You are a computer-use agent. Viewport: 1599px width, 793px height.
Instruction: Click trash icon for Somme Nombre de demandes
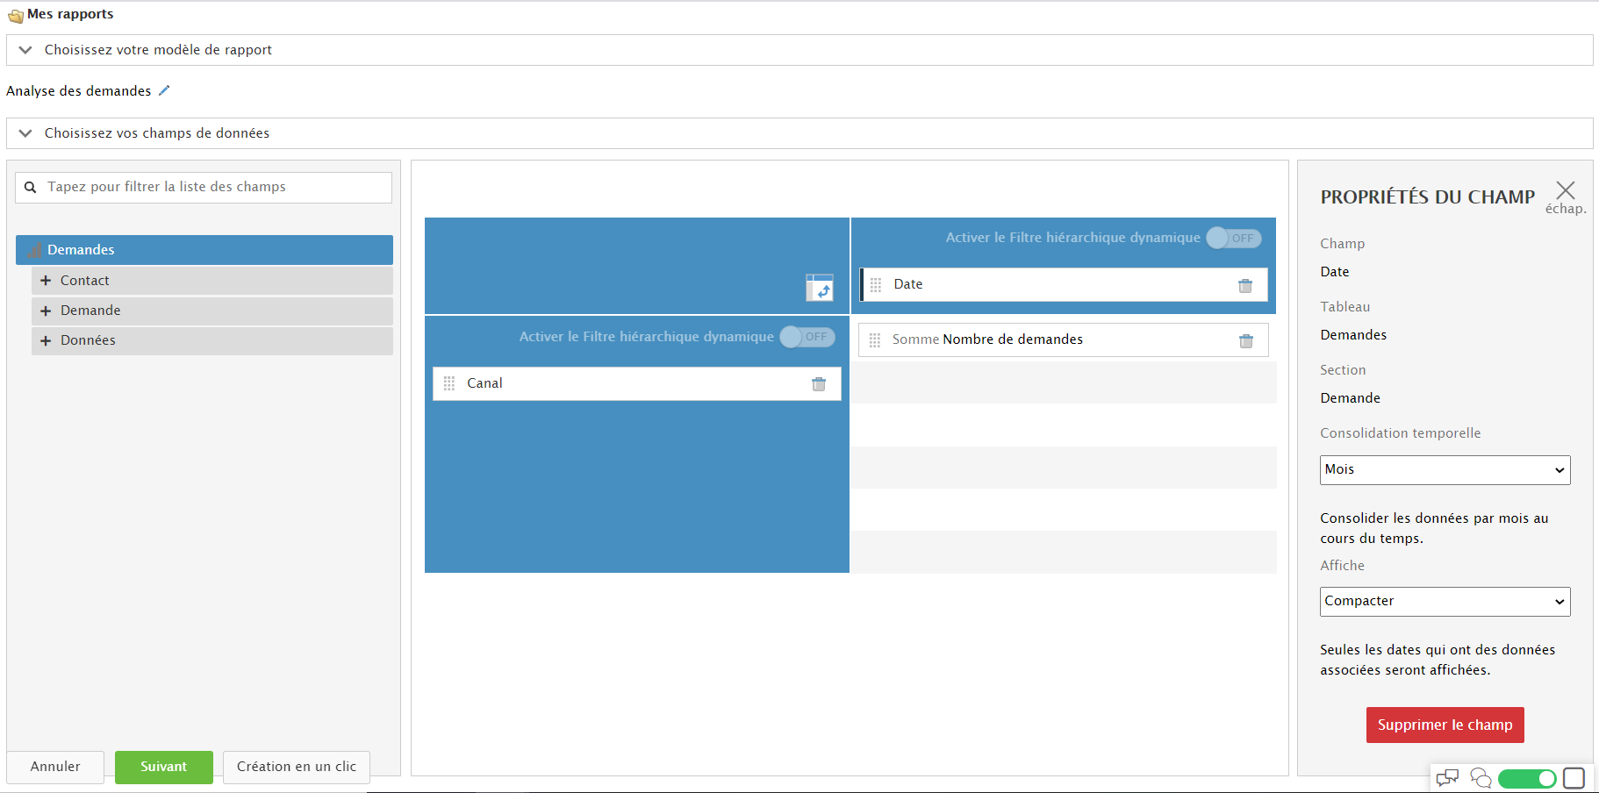(x=1245, y=340)
